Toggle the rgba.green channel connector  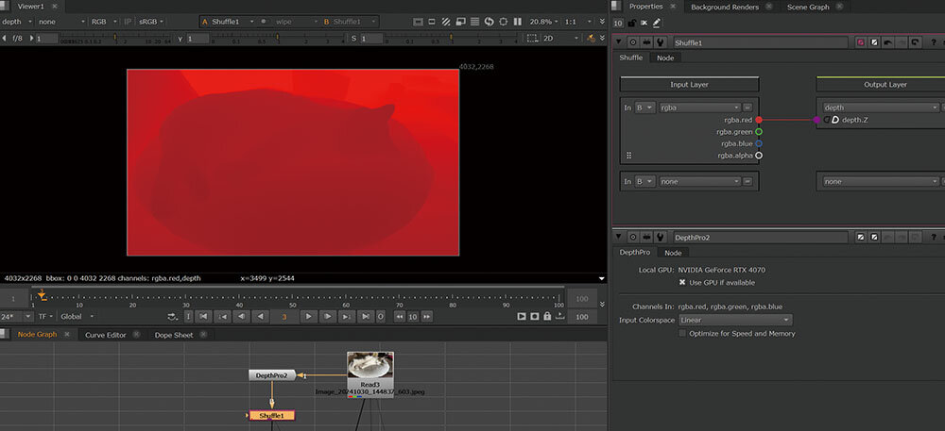point(759,132)
